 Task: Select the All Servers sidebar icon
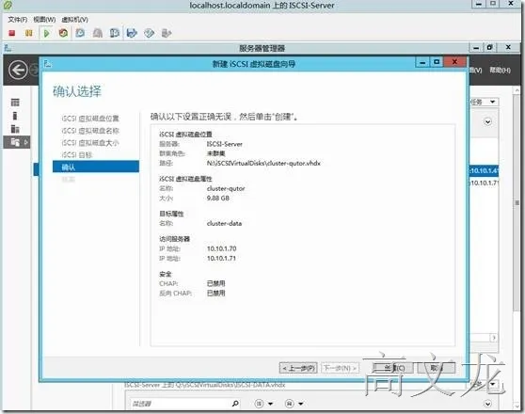point(15,129)
